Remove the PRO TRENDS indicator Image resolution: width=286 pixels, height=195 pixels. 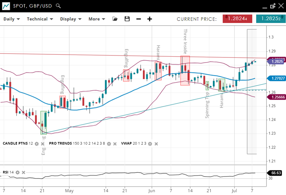(115, 143)
